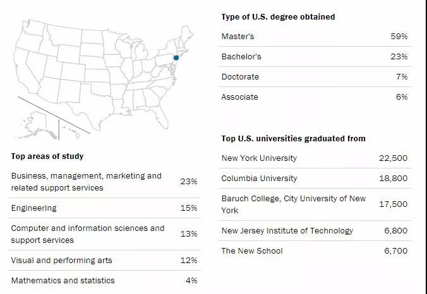This screenshot has height=294, width=427.
Task: Click the New York University entry
Action: 315,158
